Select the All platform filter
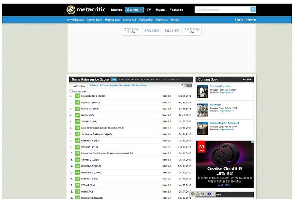295x204 pixels. 114,79
